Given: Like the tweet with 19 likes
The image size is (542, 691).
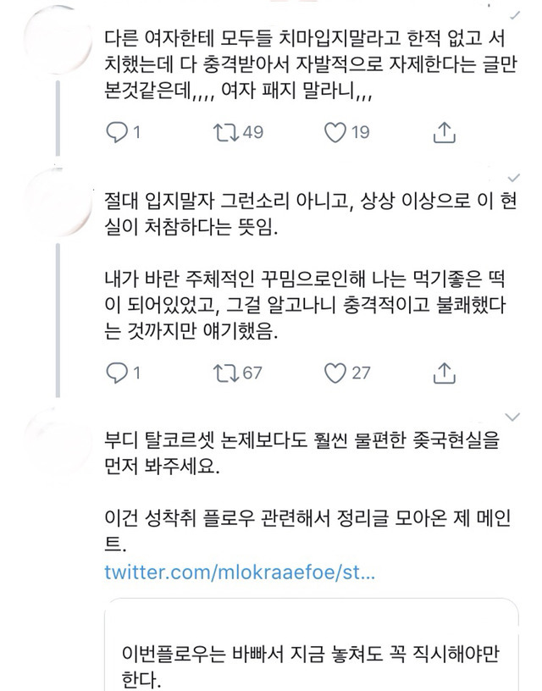Looking at the screenshot, I should 335,132.
